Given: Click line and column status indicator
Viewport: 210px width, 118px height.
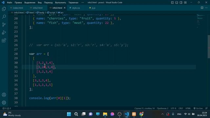Looking at the screenshot, I should [144, 108].
